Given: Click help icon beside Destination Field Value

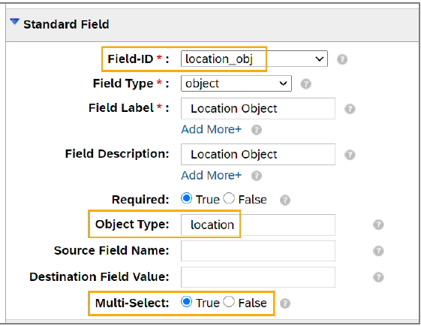Looking at the screenshot, I should click(378, 277).
